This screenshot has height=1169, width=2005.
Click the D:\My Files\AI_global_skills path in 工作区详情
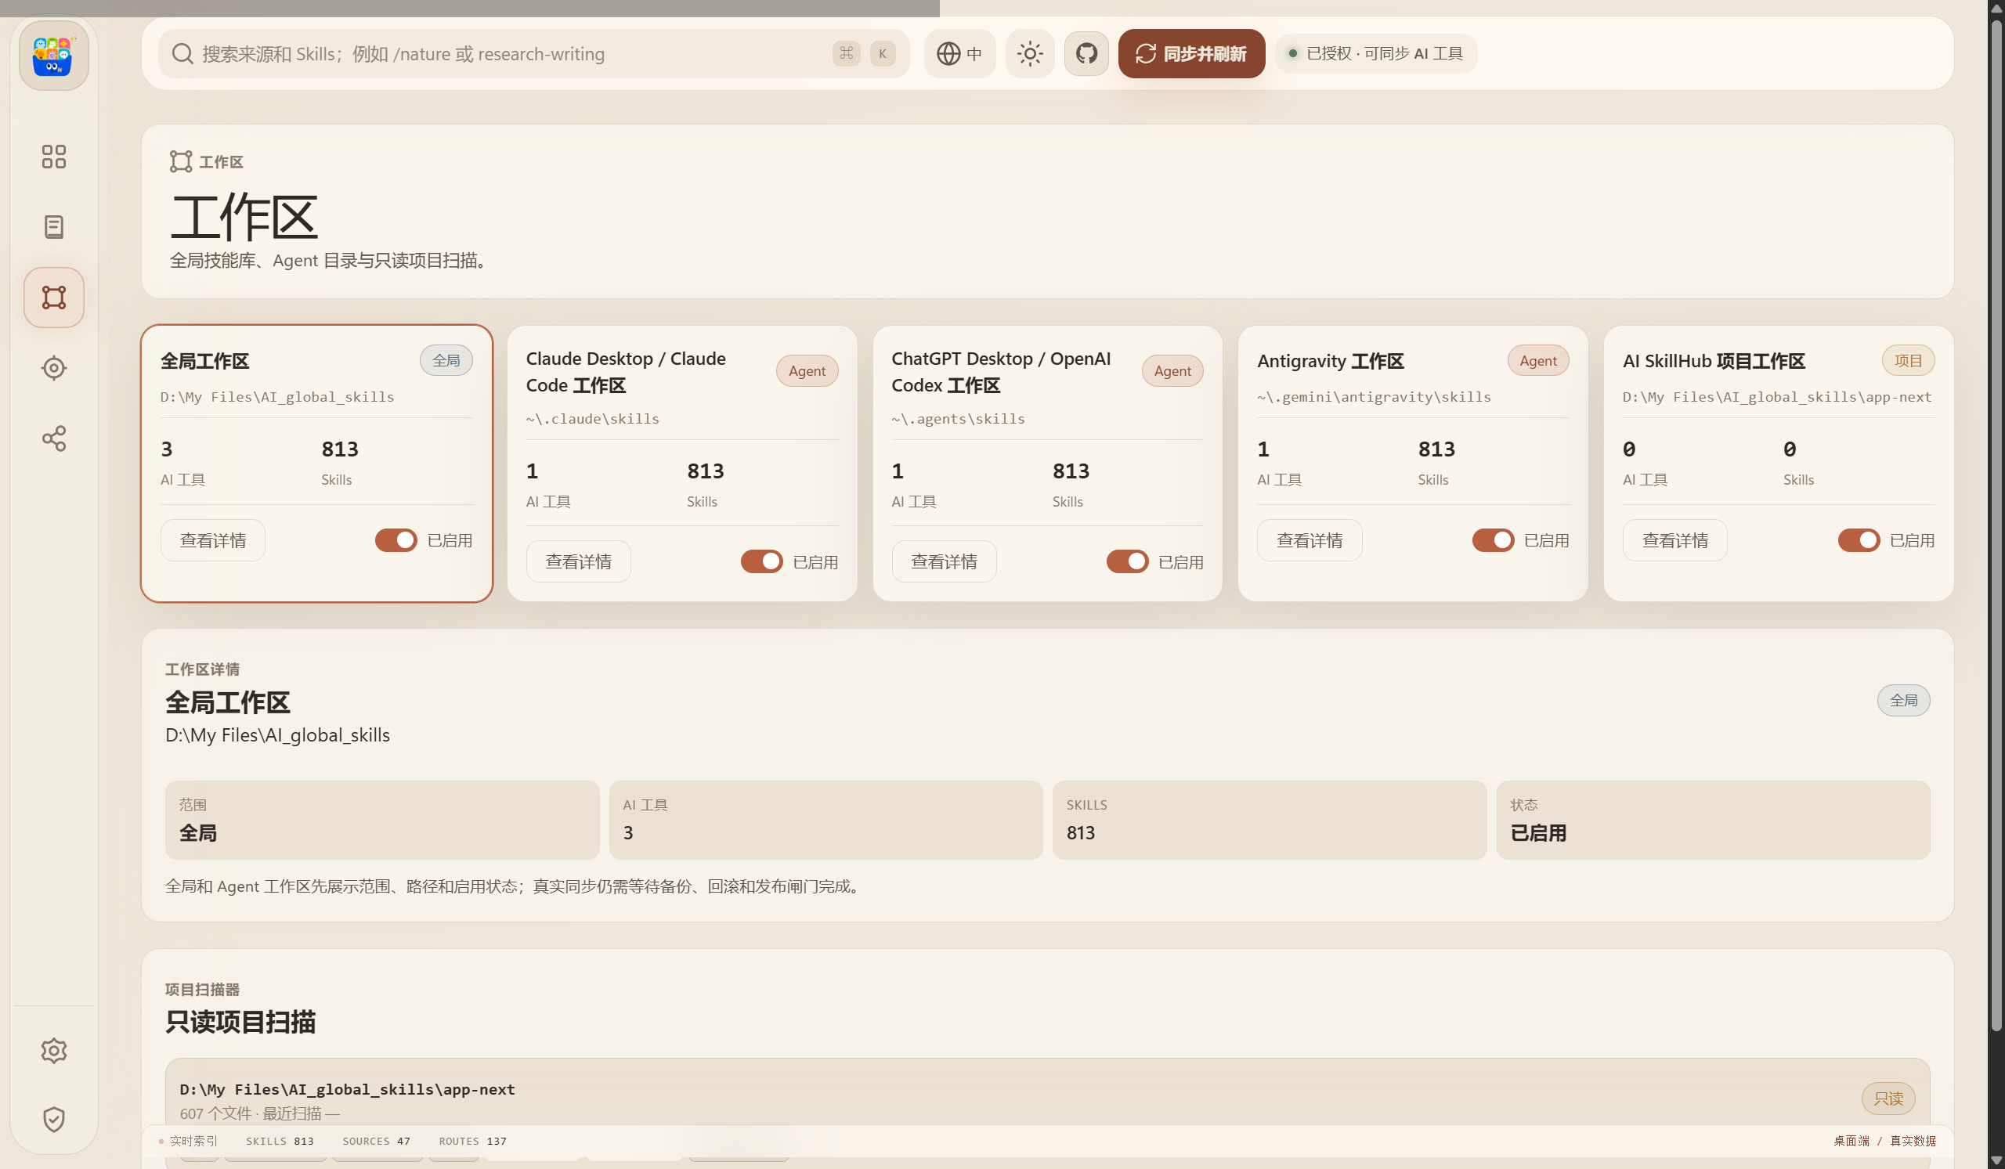pyautogui.click(x=277, y=735)
